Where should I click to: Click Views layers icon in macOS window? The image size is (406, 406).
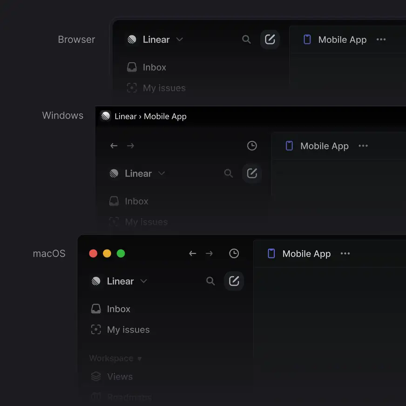(96, 377)
